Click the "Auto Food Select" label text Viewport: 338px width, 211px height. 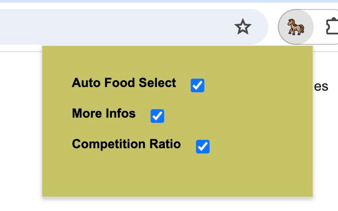(124, 83)
